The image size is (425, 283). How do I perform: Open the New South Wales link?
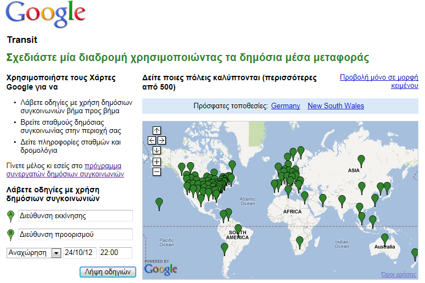pyautogui.click(x=335, y=106)
